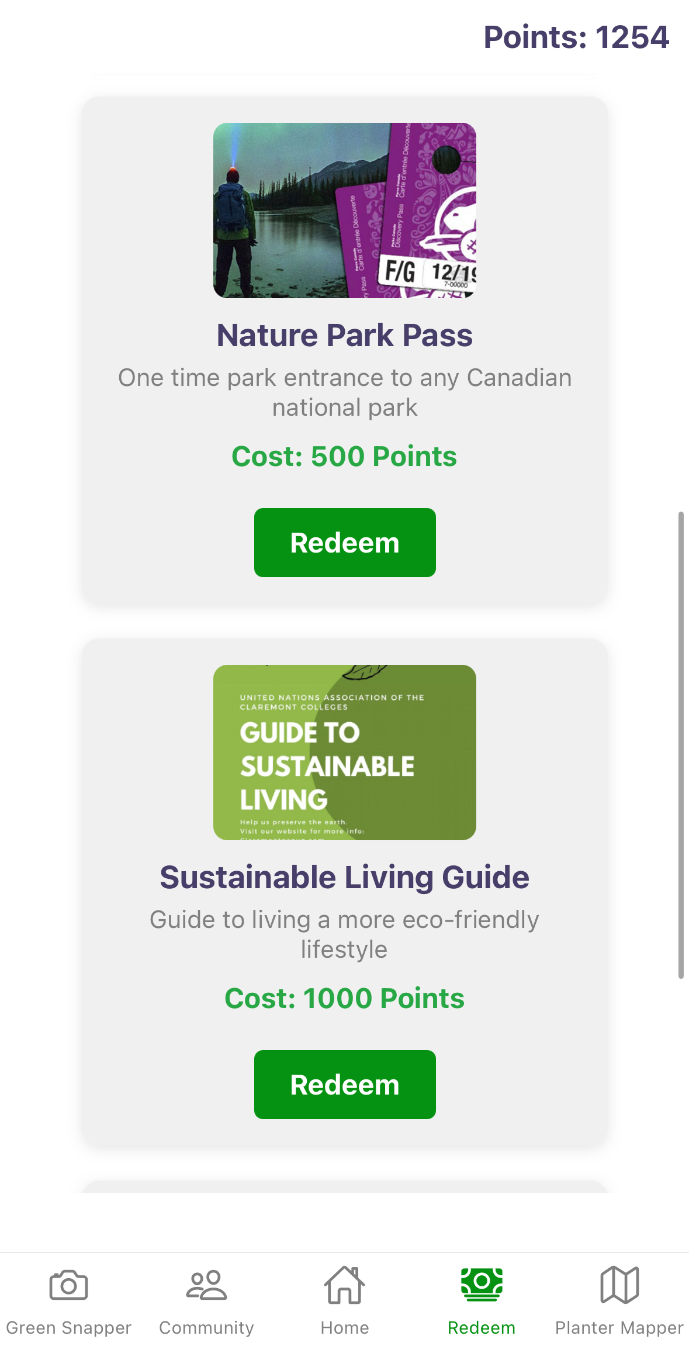Screen dimensions: 689x1353
Task: Go to the Home house icon
Action: pyautogui.click(x=345, y=1285)
